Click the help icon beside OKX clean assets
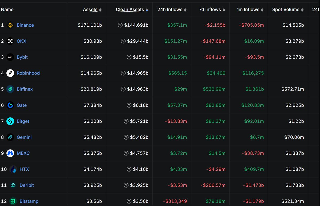 tap(123, 41)
